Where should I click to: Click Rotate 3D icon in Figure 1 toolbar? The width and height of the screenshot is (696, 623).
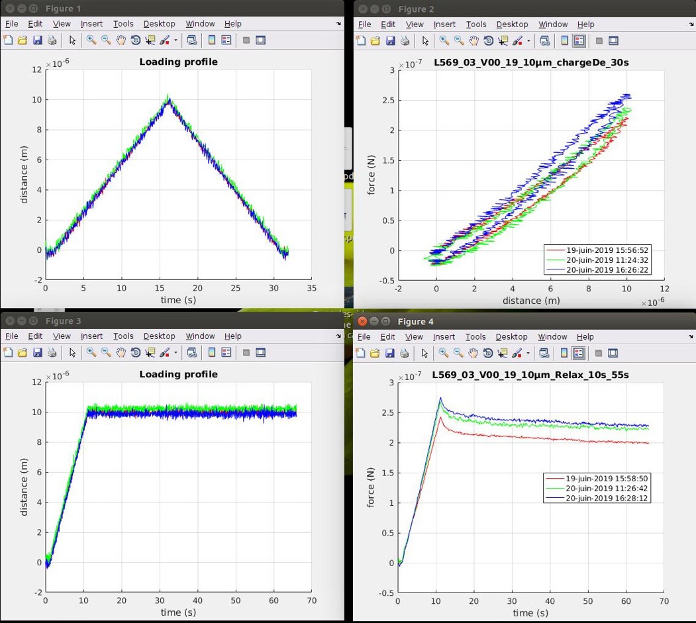[135, 40]
